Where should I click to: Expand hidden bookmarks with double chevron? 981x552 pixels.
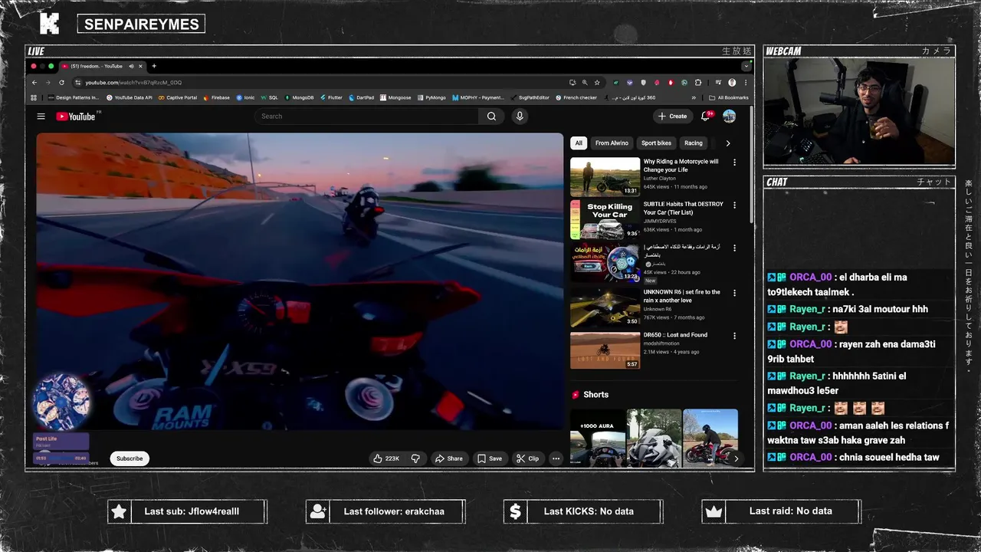coord(694,98)
